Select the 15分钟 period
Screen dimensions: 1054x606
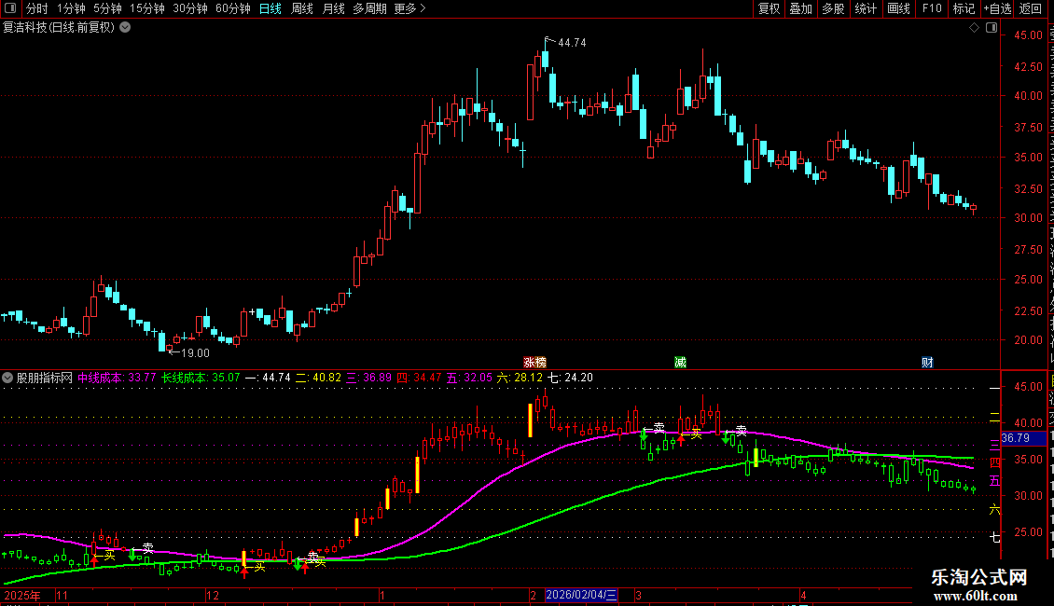coord(147,8)
